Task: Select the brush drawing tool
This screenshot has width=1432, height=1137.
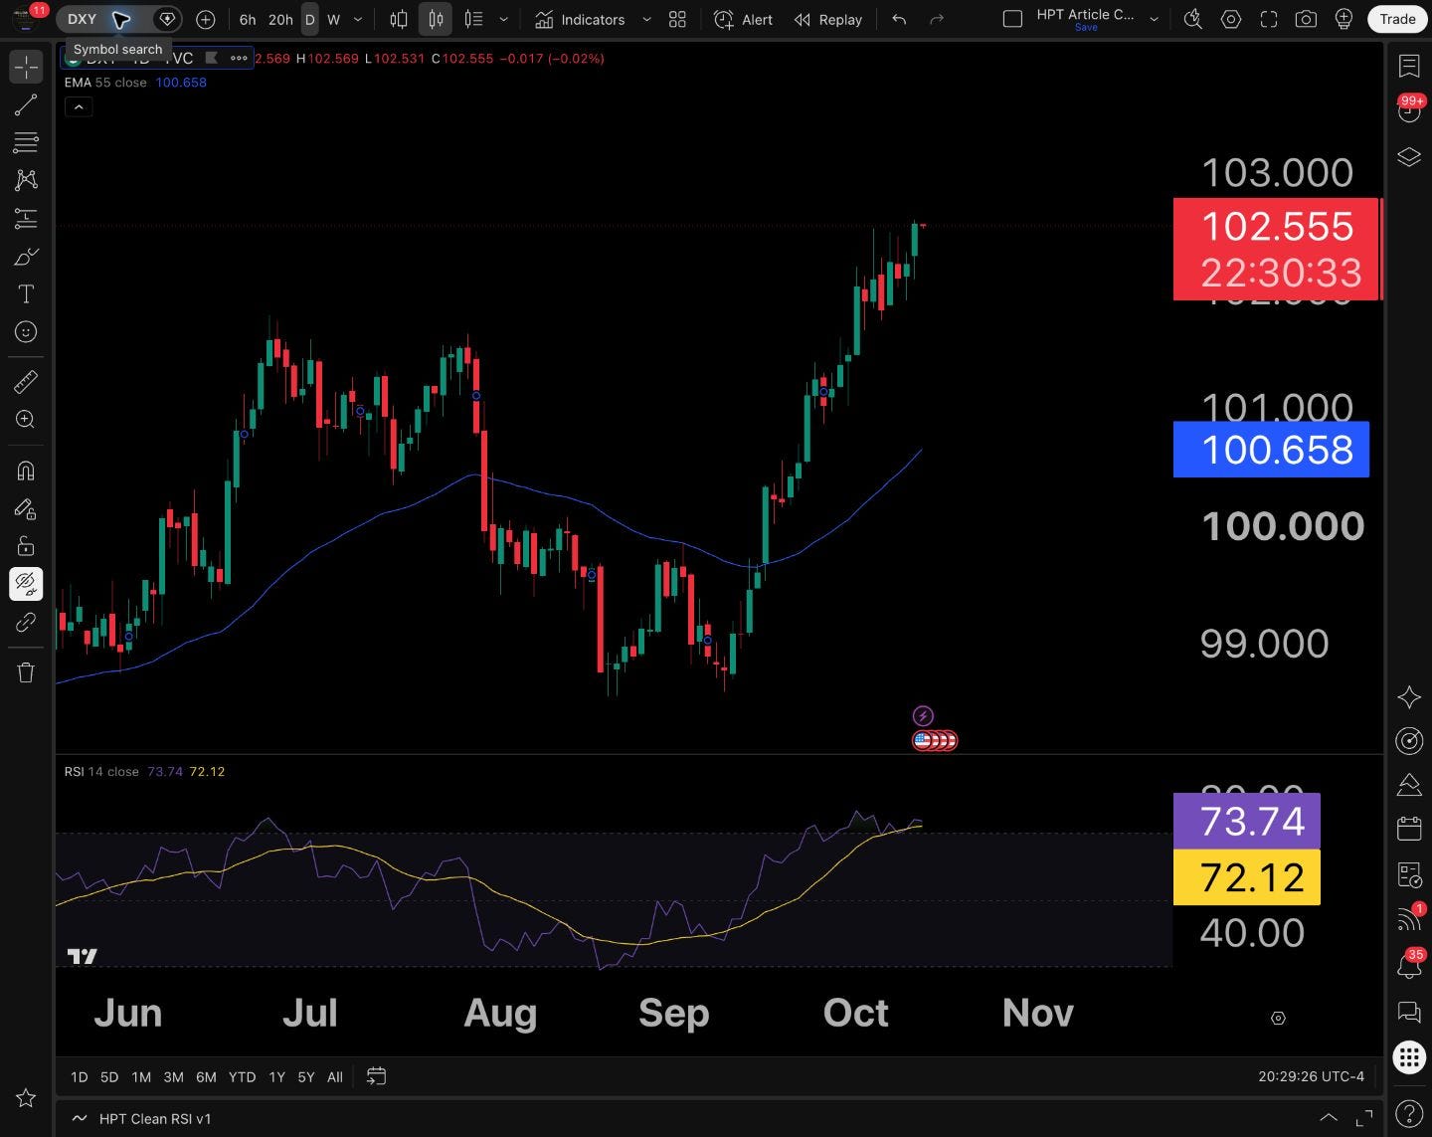Action: (x=26, y=257)
